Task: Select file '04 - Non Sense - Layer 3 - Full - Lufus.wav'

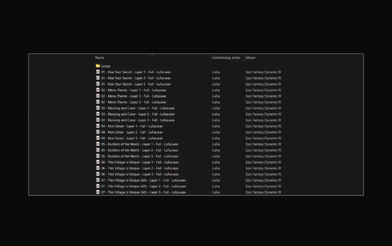Action: point(132,138)
